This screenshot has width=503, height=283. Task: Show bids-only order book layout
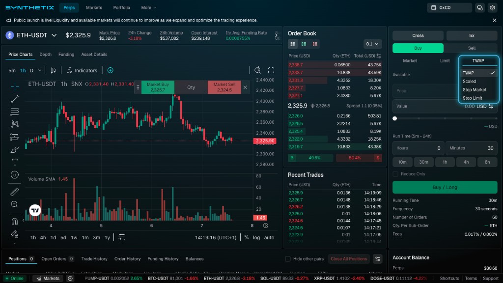coord(304,44)
